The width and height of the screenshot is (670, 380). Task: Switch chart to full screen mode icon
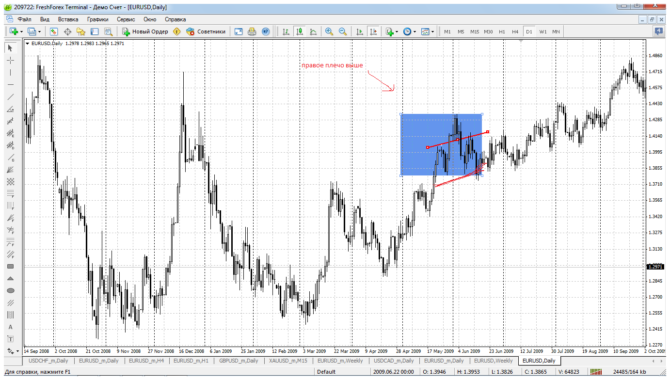click(x=238, y=32)
